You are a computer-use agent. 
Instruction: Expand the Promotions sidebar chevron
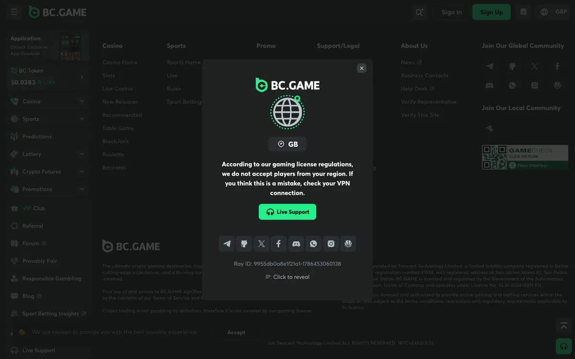click(x=81, y=189)
